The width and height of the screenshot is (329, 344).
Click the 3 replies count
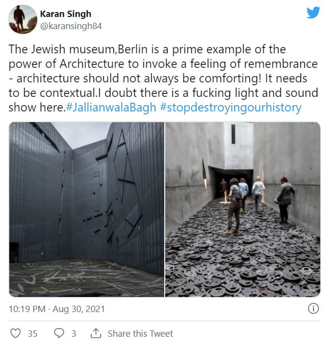tap(74, 333)
